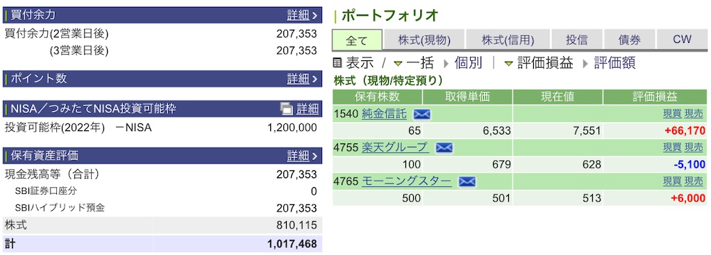The height and width of the screenshot is (255, 711).
Task: Click 現売 for 純金信託
Action: 694,114
